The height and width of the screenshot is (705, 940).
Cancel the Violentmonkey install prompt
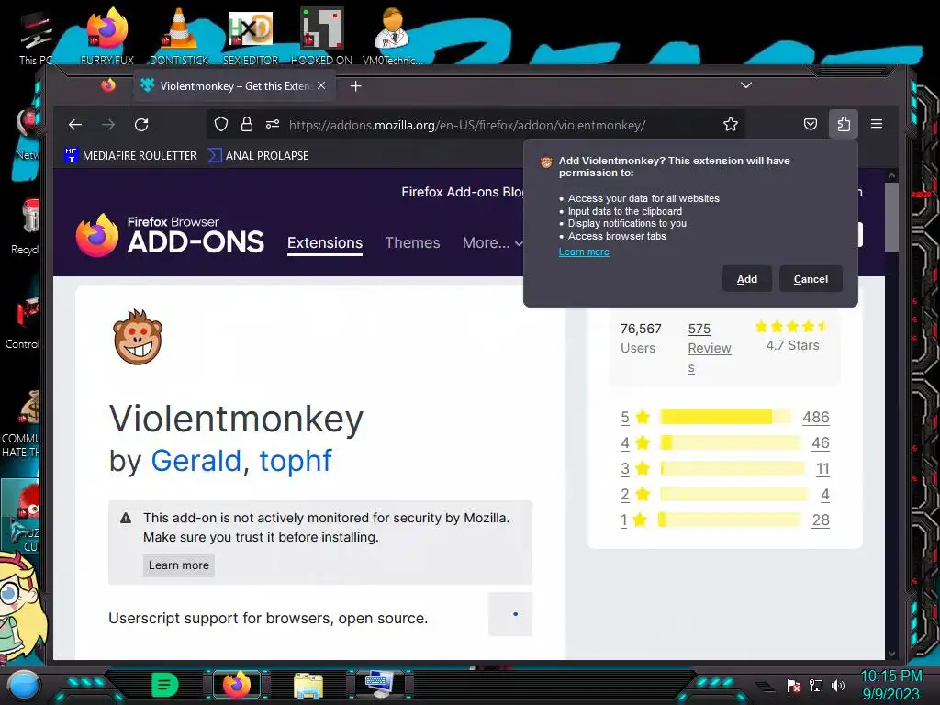811,279
